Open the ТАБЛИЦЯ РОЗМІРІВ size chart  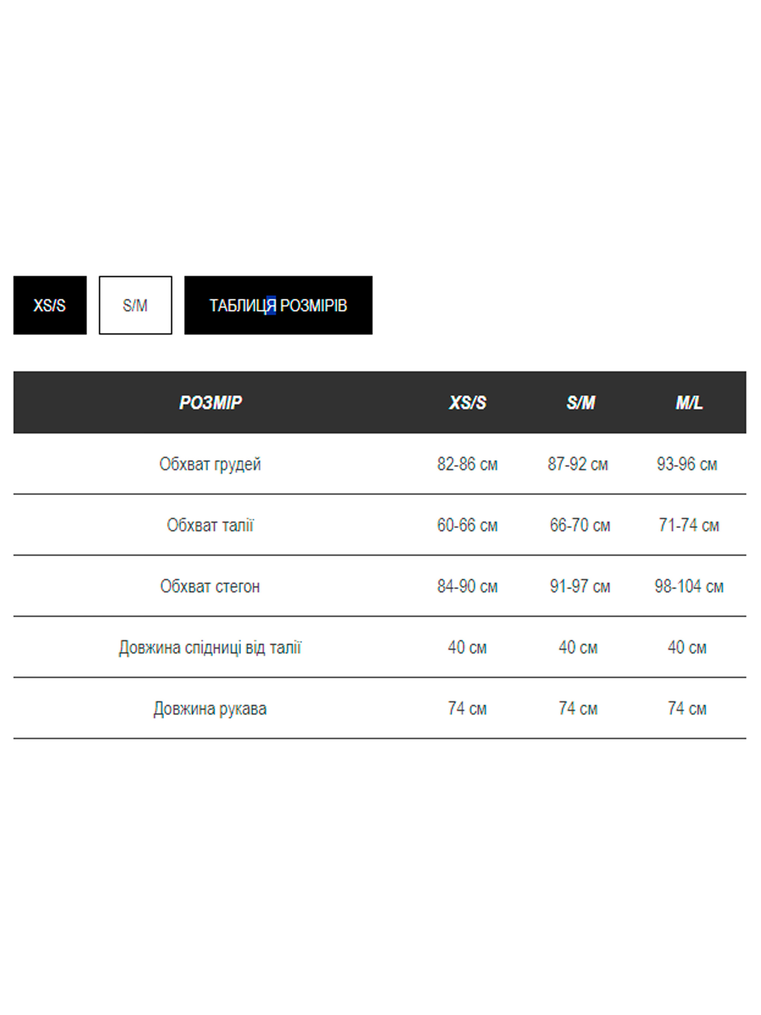(x=278, y=305)
